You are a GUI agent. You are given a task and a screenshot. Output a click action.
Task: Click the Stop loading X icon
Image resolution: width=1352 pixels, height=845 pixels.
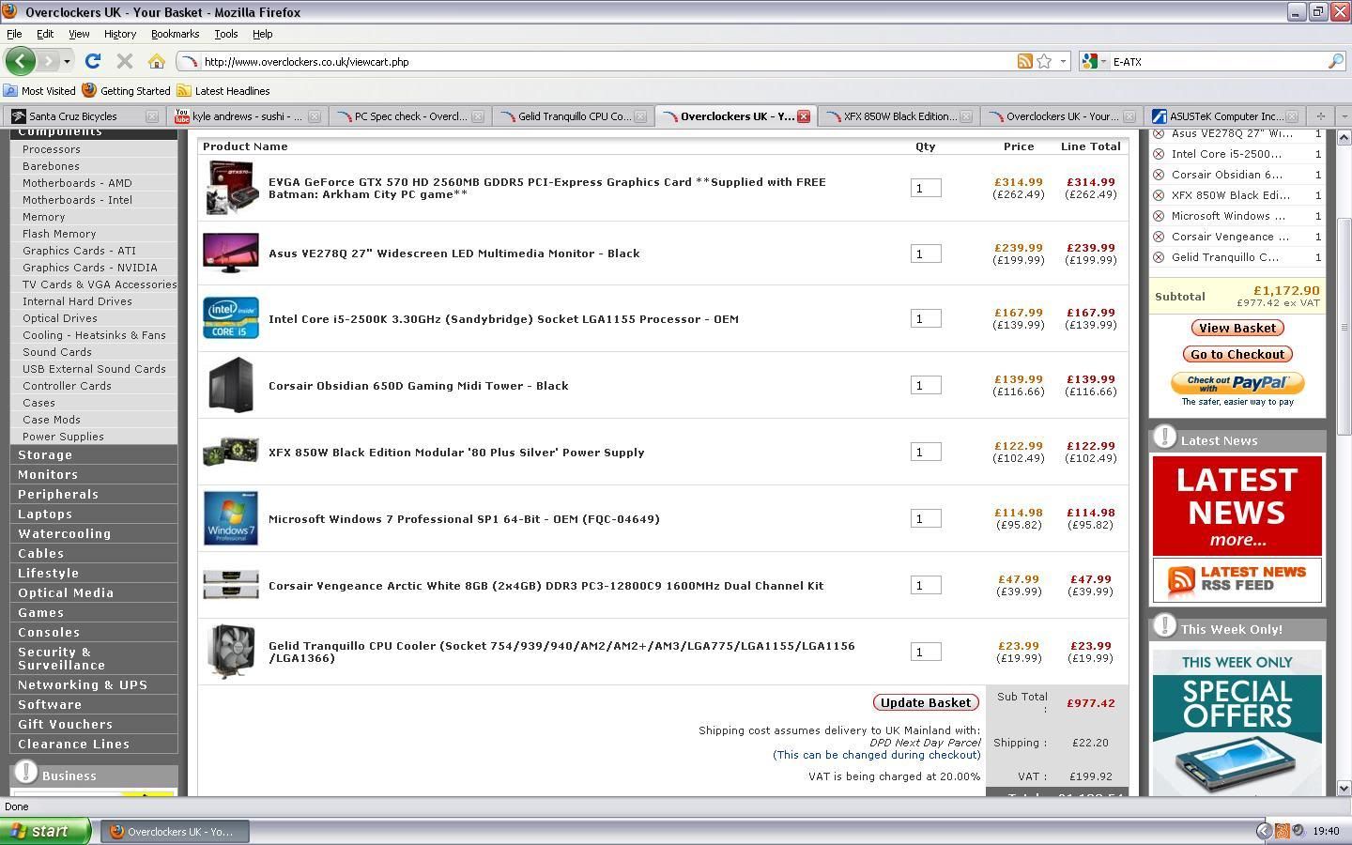click(x=124, y=61)
